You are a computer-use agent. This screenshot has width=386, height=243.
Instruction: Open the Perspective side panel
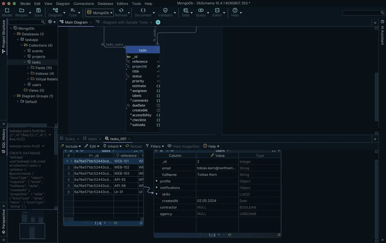[4, 222]
